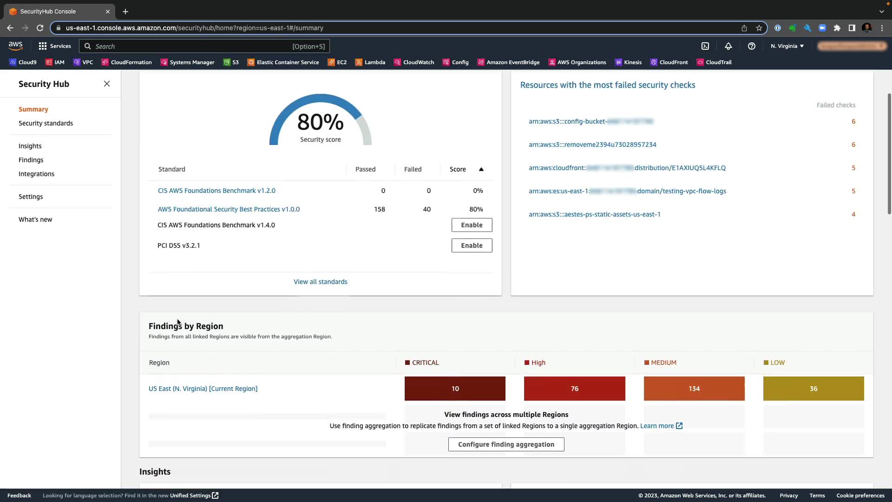Open the Chrome tab search chevron
This screenshot has height=502, width=892.
pyautogui.click(x=881, y=11)
